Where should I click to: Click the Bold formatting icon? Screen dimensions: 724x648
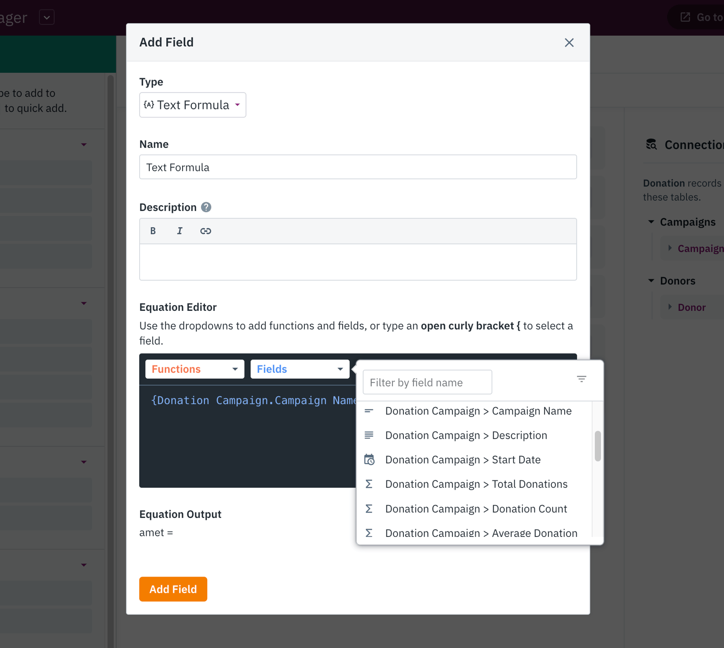coord(153,231)
